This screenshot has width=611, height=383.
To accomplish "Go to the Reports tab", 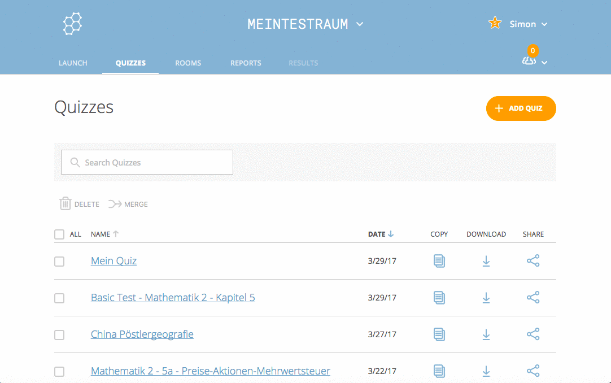I will click(246, 63).
